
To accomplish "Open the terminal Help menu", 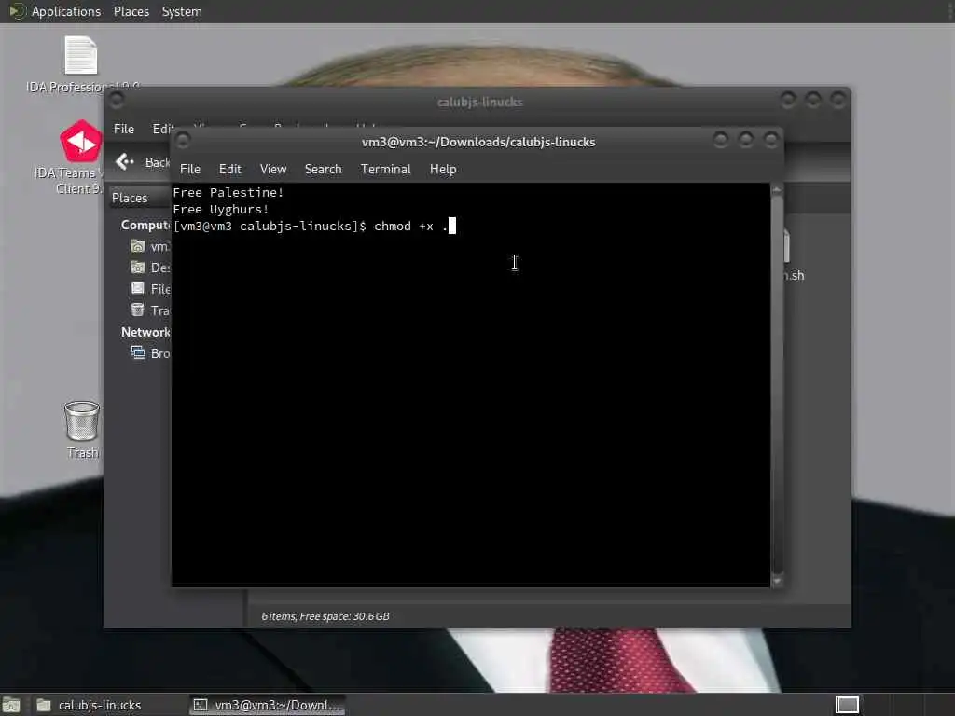I will pos(443,169).
